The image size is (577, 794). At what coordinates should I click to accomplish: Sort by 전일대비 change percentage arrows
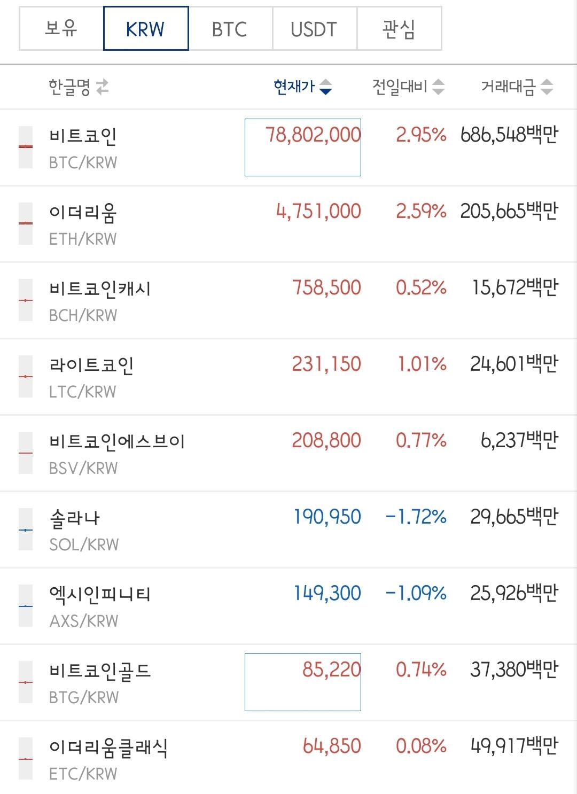coord(438,87)
